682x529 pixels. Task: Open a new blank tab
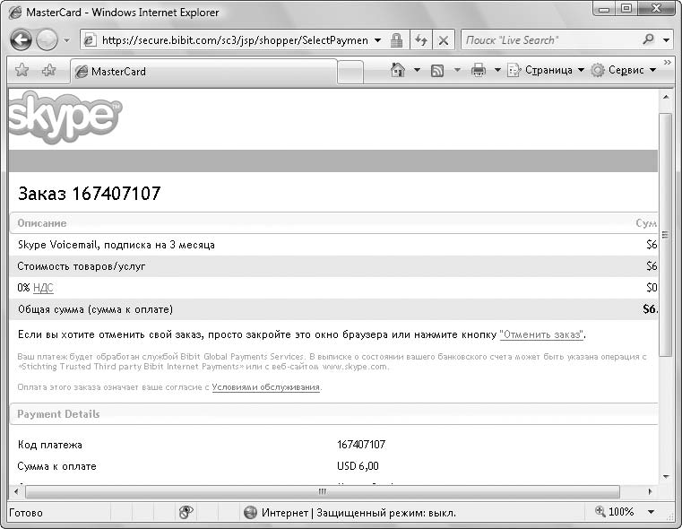350,72
